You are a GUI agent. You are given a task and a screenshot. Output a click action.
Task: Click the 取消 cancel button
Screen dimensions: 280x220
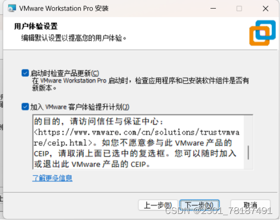(250, 205)
